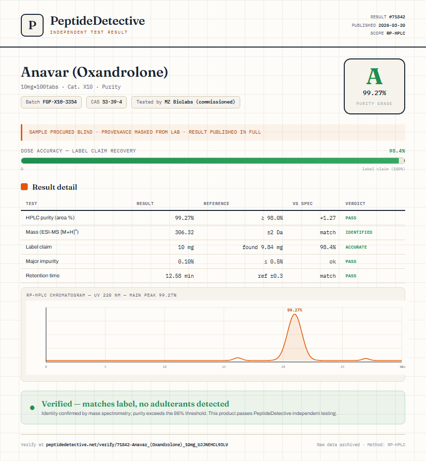Click the sample procured blind banner
Viewport: 426px width, 461px height.
point(213,132)
